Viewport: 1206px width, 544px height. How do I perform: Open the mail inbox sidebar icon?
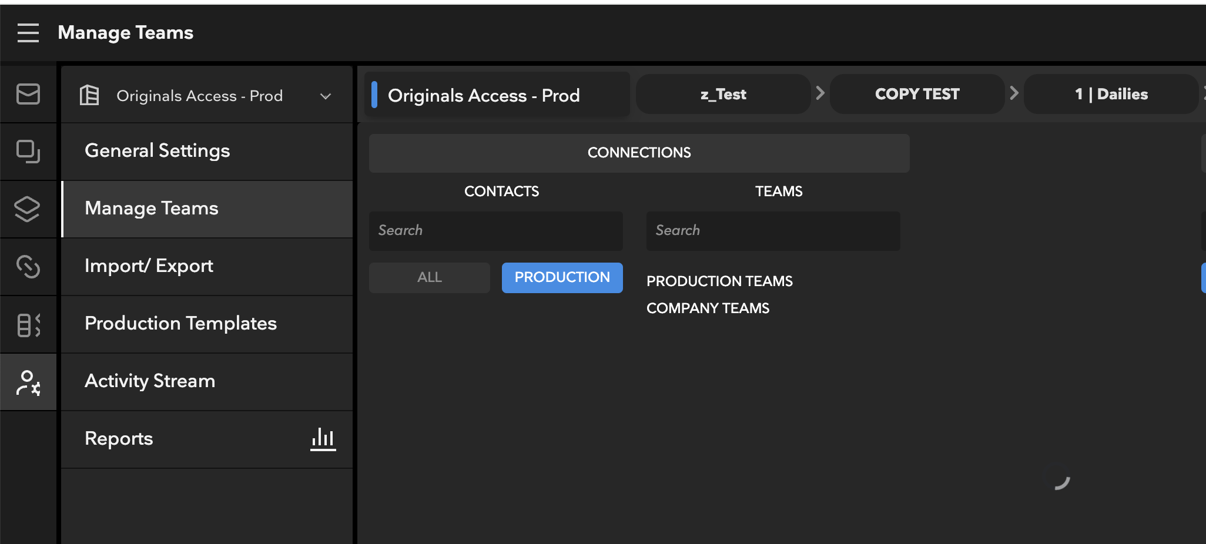tap(28, 94)
